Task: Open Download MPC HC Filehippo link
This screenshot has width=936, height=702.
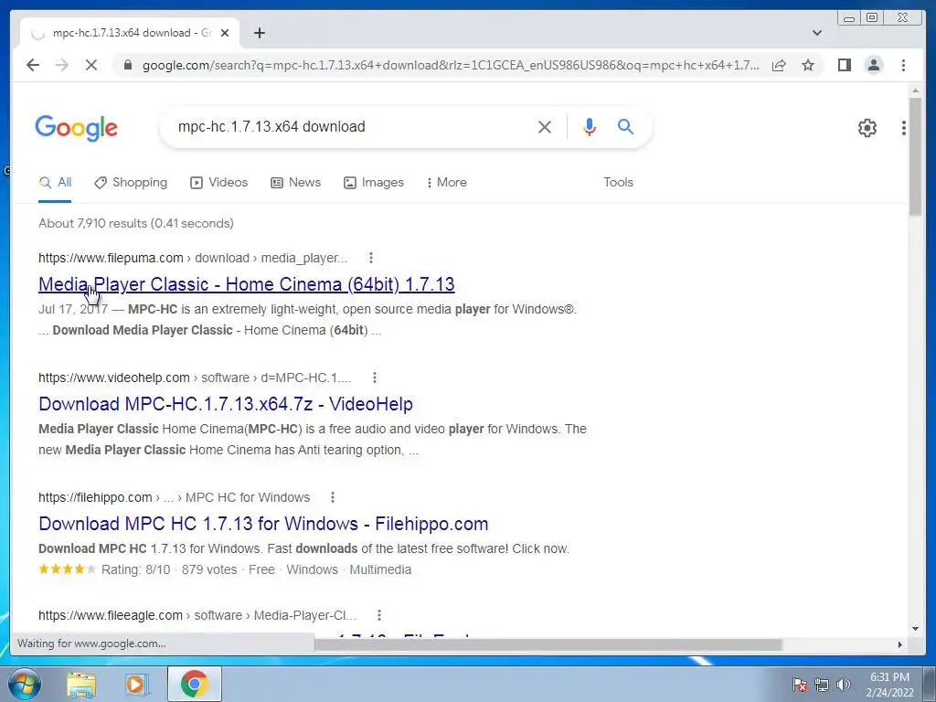Action: 263,524
